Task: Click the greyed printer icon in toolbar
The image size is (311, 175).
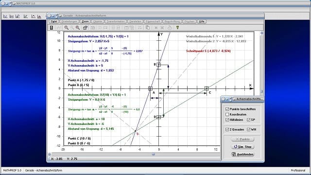Action: pos(170,28)
